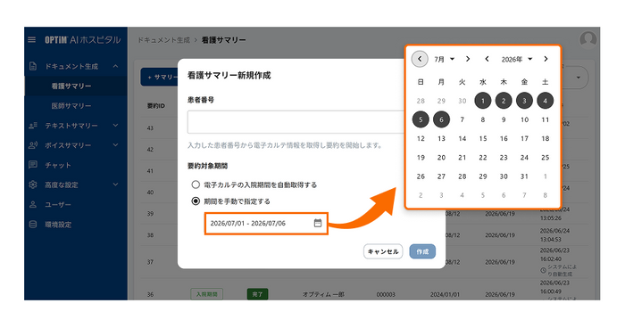Click the 患者番号 input field
The image size is (625, 328).
click(x=296, y=122)
